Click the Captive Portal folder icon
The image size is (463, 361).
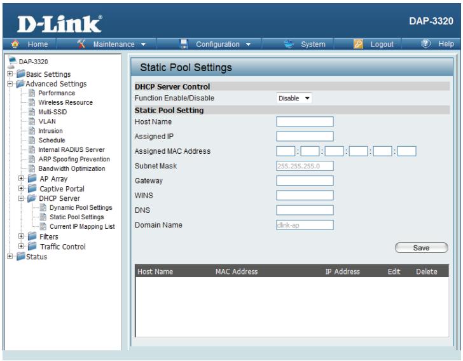point(32,188)
